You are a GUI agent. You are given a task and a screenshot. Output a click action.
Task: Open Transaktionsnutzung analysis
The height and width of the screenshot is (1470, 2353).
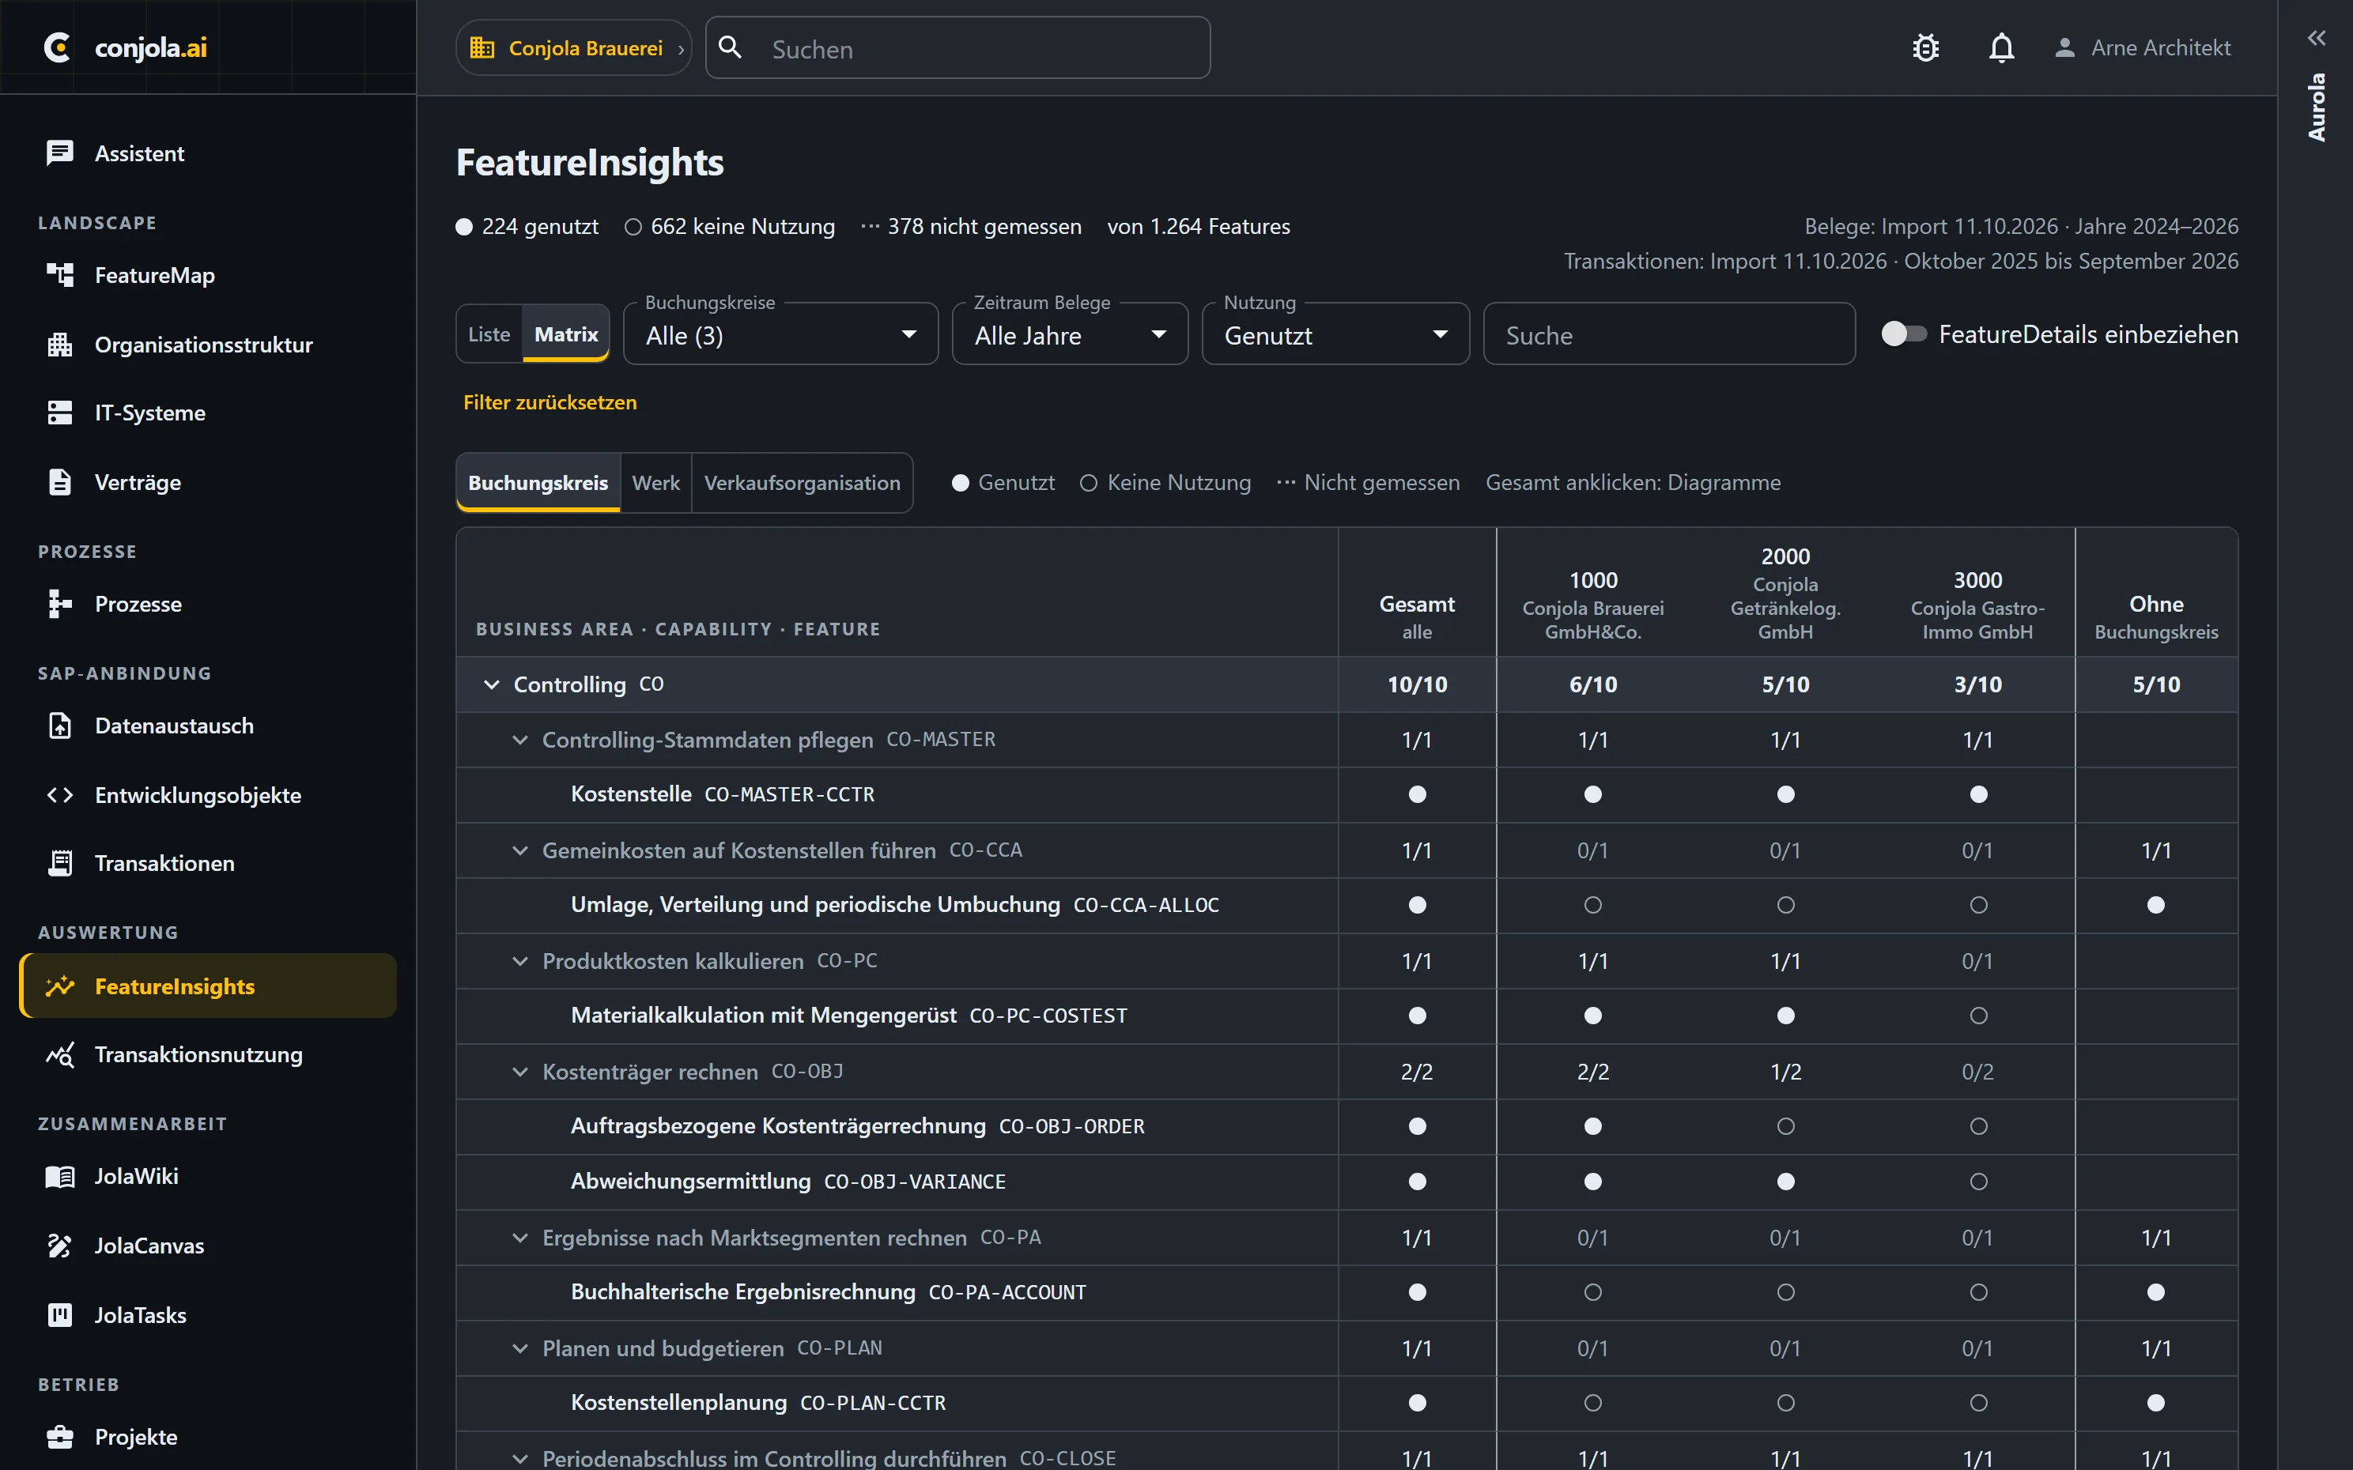click(x=208, y=1053)
